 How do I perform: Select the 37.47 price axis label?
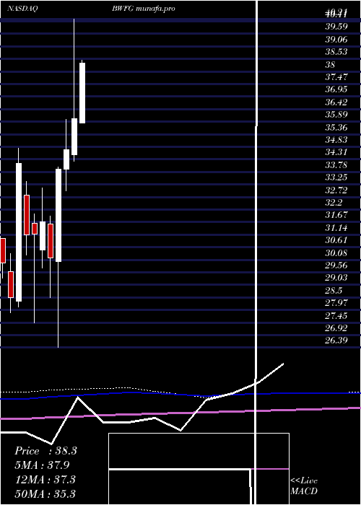tap(336, 77)
